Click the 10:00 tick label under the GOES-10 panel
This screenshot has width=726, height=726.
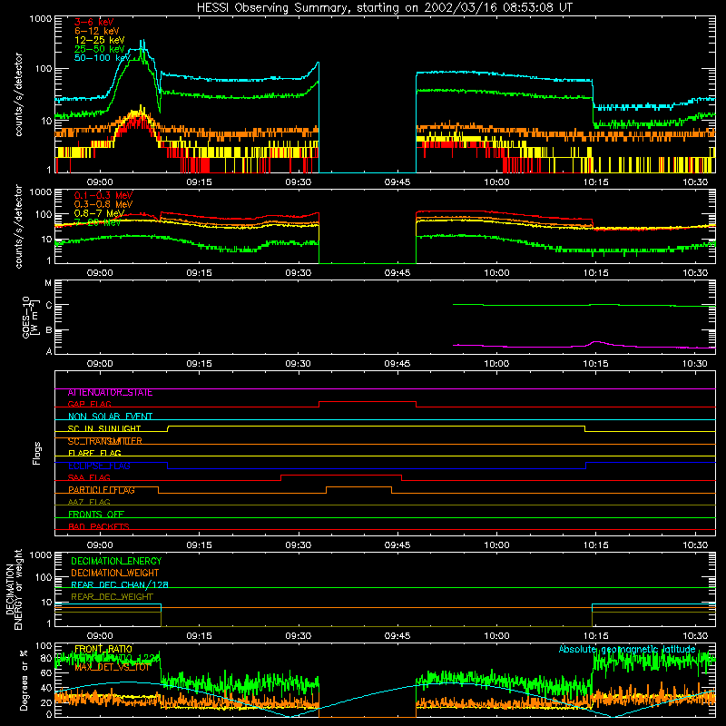pyautogui.click(x=496, y=364)
